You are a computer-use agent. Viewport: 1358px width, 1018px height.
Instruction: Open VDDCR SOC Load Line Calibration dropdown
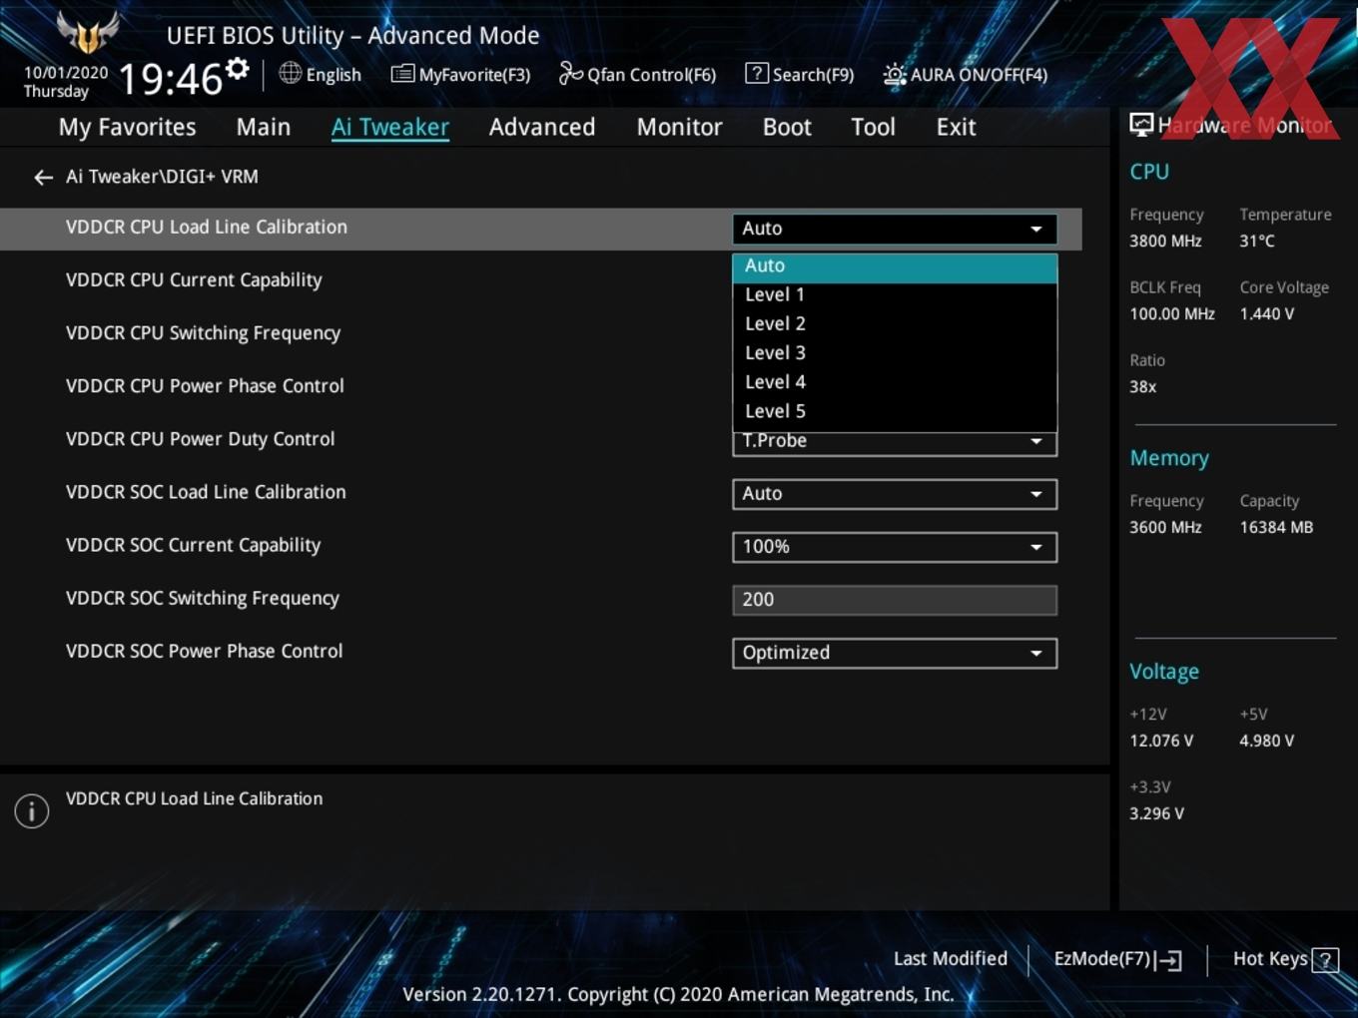tap(895, 494)
